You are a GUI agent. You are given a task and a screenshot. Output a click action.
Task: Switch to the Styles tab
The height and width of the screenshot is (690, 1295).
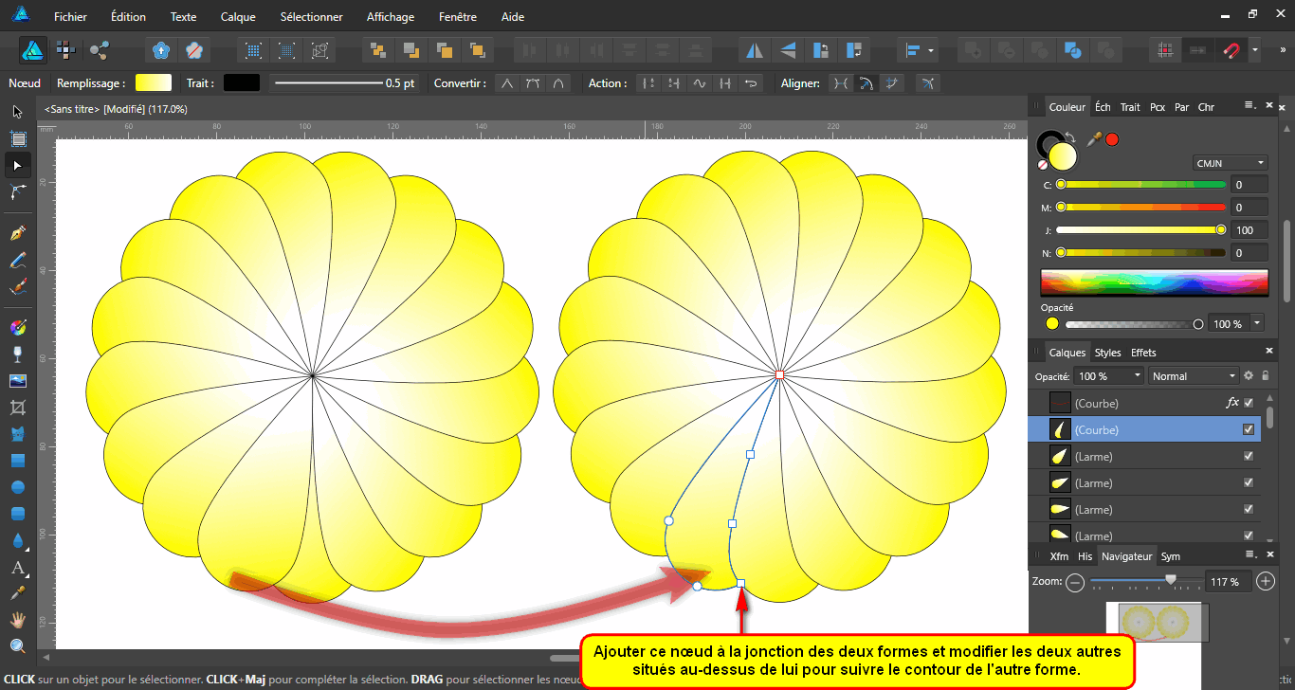[1107, 353]
